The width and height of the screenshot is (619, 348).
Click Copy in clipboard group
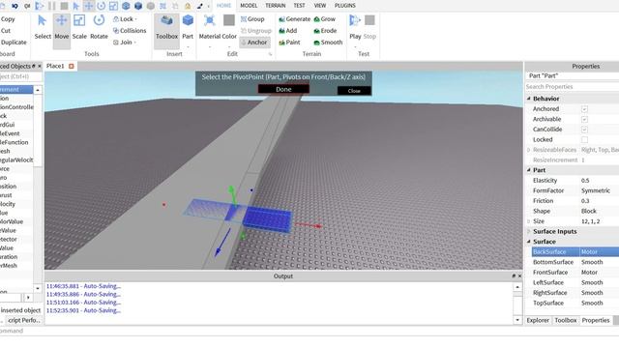coord(8,19)
